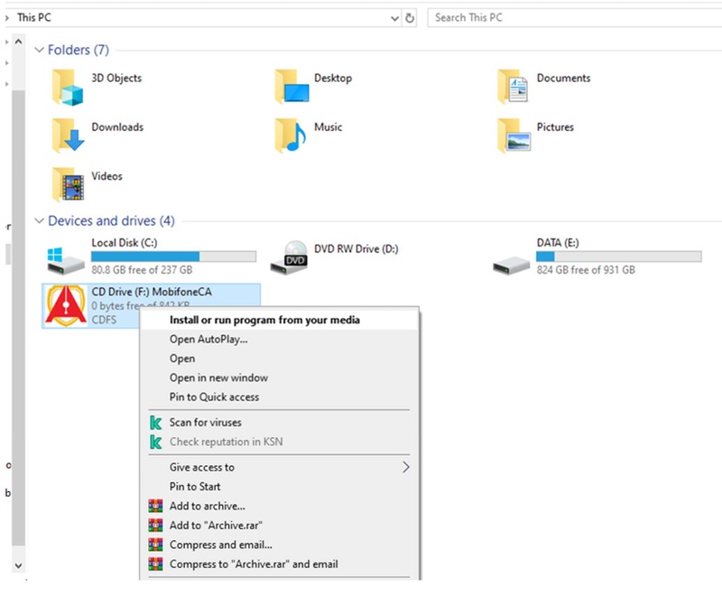The height and width of the screenshot is (596, 722).
Task: Click the Kaspersky icon beside Scan for viruses
Action: [x=155, y=423]
